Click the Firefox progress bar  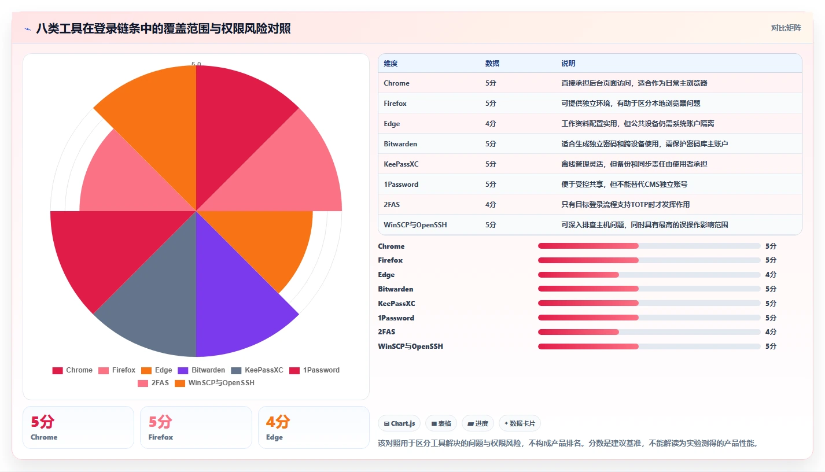649,260
